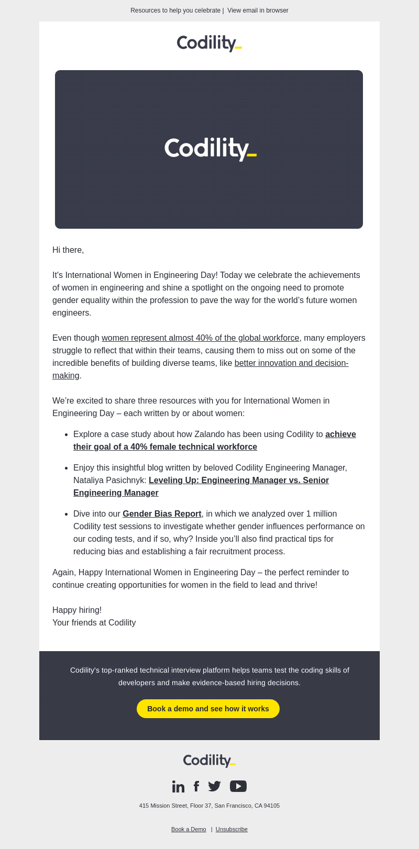Click Book a demo and see how it works
This screenshot has height=849, width=419.
coord(208,709)
